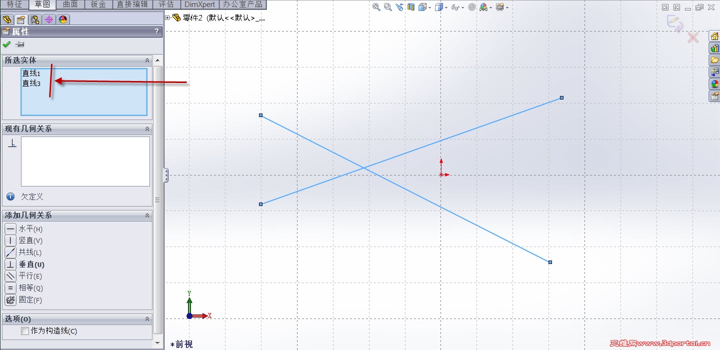
Task: Switch to the 曲面 tab
Action: click(x=70, y=4)
